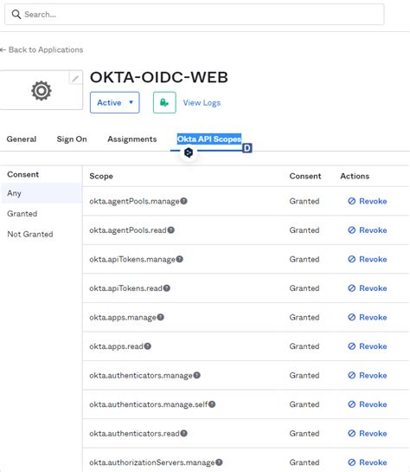Click the Actions column header
This screenshot has width=410, height=472.
[355, 176]
